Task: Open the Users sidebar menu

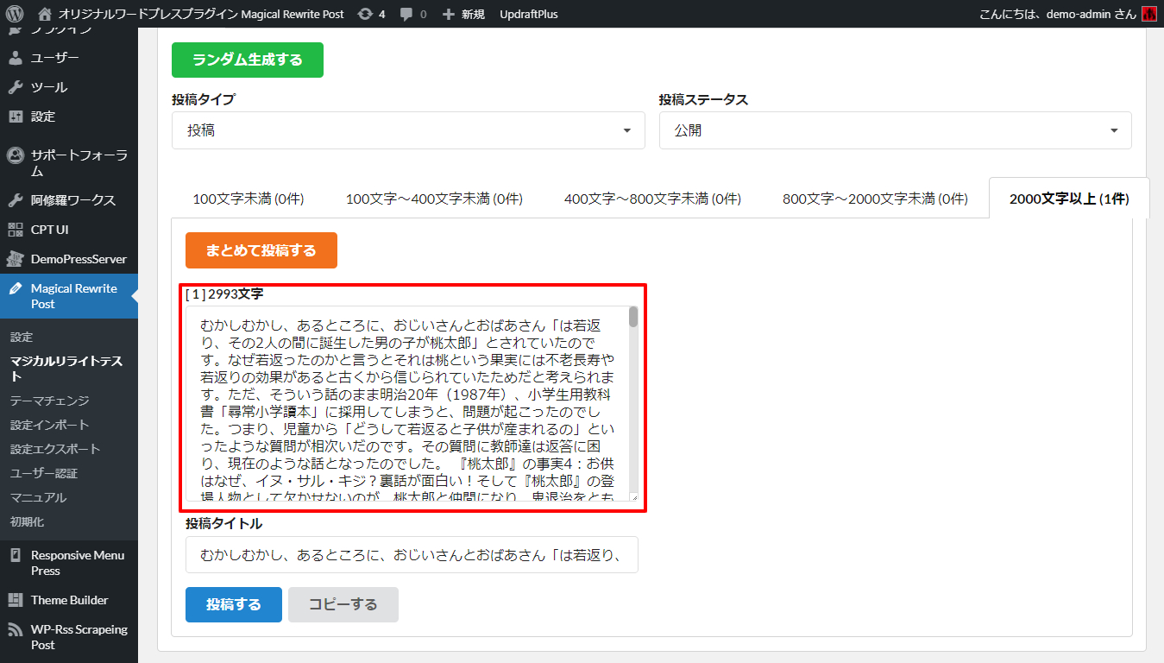Action: click(54, 58)
